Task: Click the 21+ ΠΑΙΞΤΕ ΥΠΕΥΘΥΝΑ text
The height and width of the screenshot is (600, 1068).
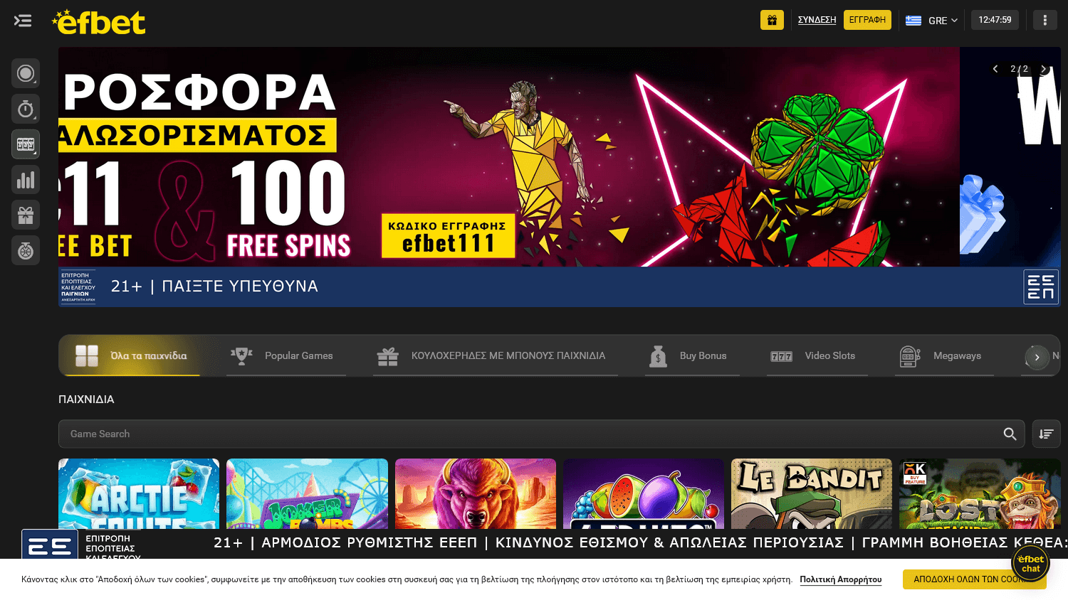Action: pyautogui.click(x=214, y=286)
